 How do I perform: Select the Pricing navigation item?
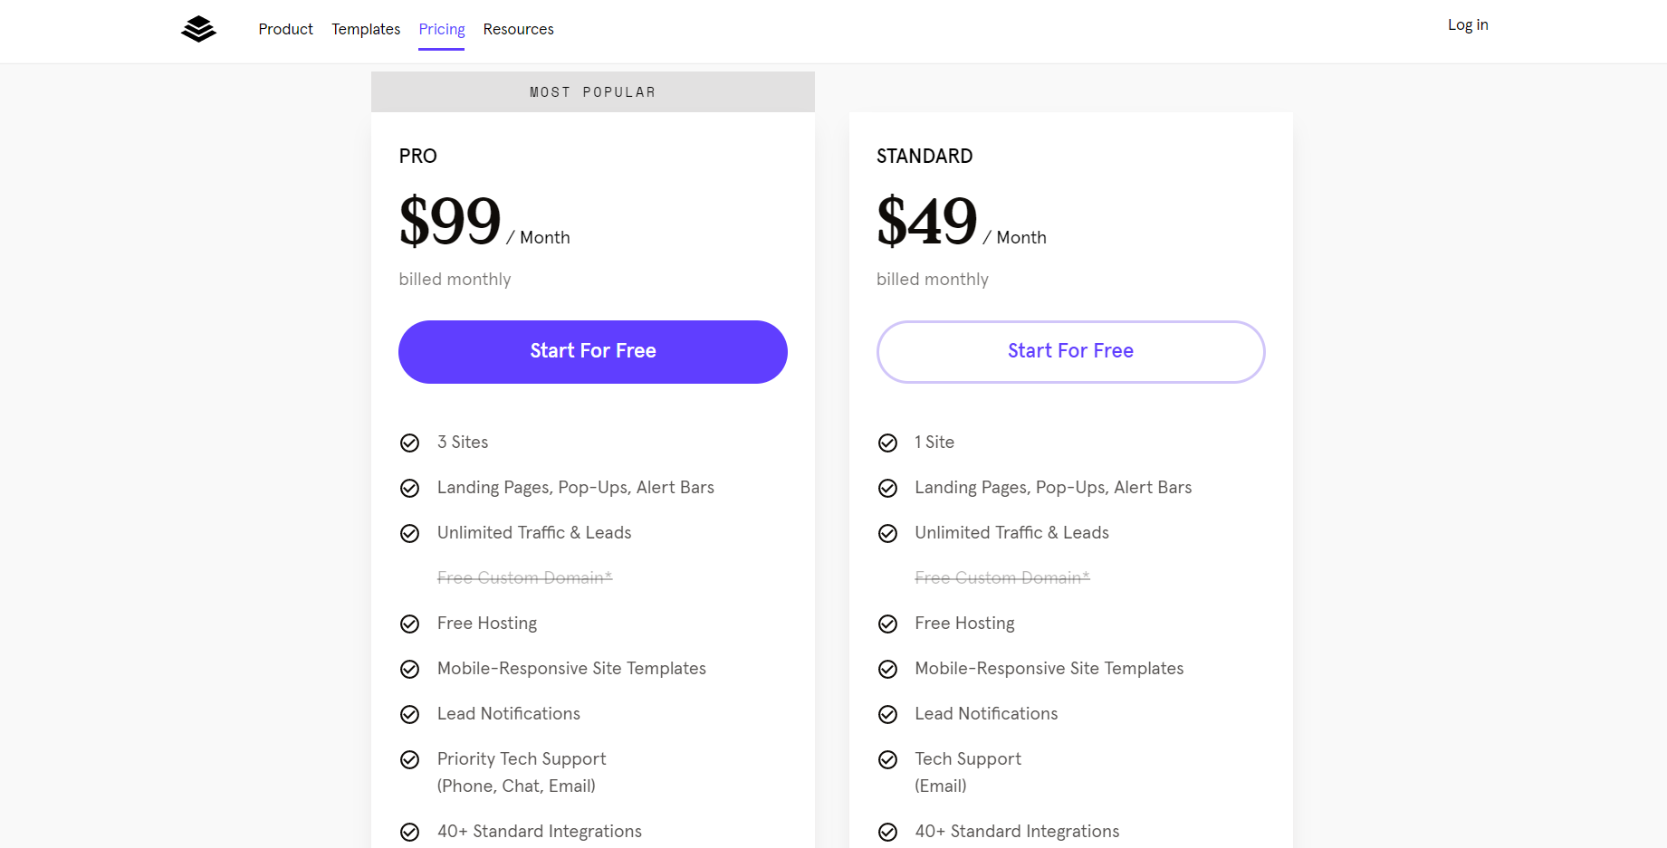pos(441,29)
